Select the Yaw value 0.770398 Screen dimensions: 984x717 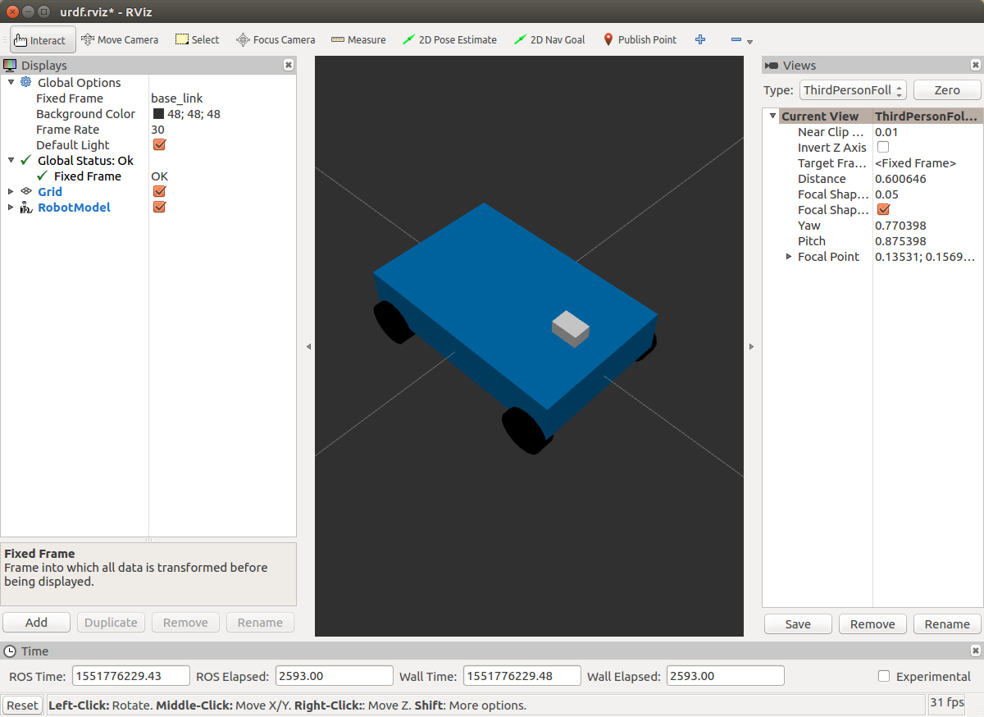[x=900, y=225]
